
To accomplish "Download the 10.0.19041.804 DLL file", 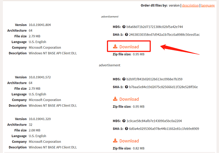I will (126, 46).
